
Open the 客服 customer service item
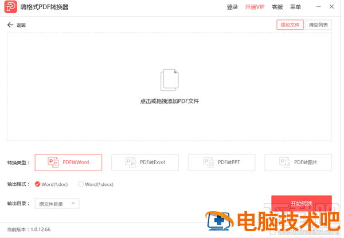(277, 7)
